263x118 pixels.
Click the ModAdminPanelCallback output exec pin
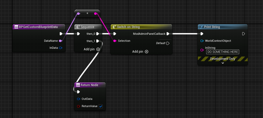point(168,34)
